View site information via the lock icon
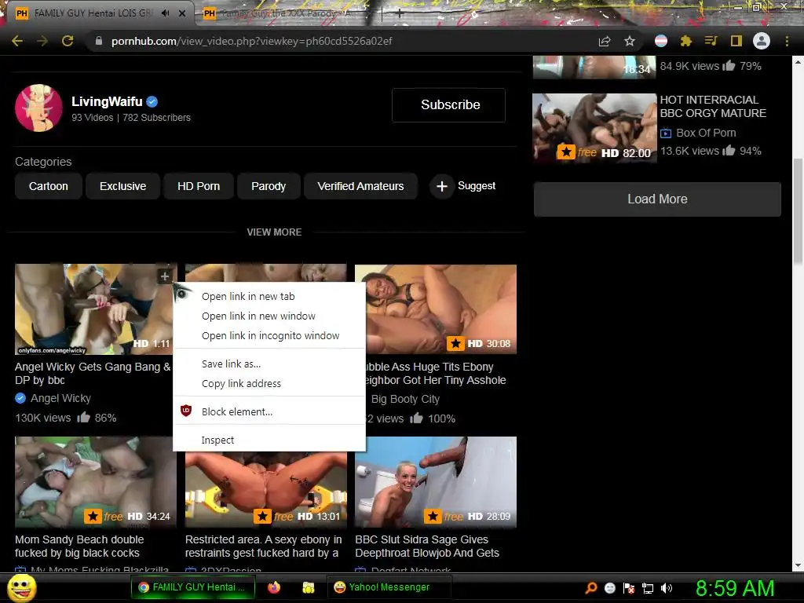This screenshot has width=804, height=603. coord(98,41)
